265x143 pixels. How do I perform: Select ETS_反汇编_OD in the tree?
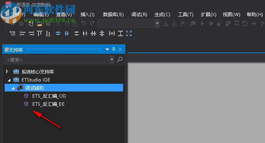[x=49, y=96]
